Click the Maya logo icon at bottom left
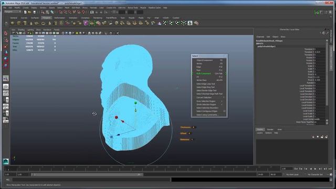The image size is (336, 189). coord(6,161)
